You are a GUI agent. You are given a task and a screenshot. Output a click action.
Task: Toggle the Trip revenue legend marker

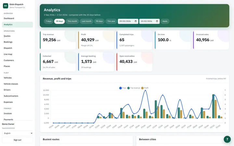pos(128,88)
